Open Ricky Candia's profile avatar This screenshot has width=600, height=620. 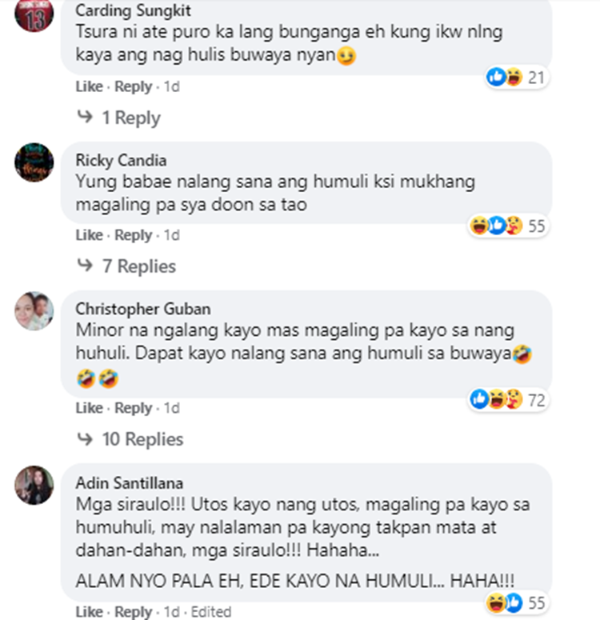click(34, 162)
